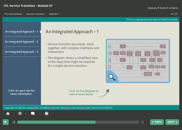This screenshot has width=182, height=130.
Task: Click the Service Transition breadcrumb
Action: tap(35, 14)
